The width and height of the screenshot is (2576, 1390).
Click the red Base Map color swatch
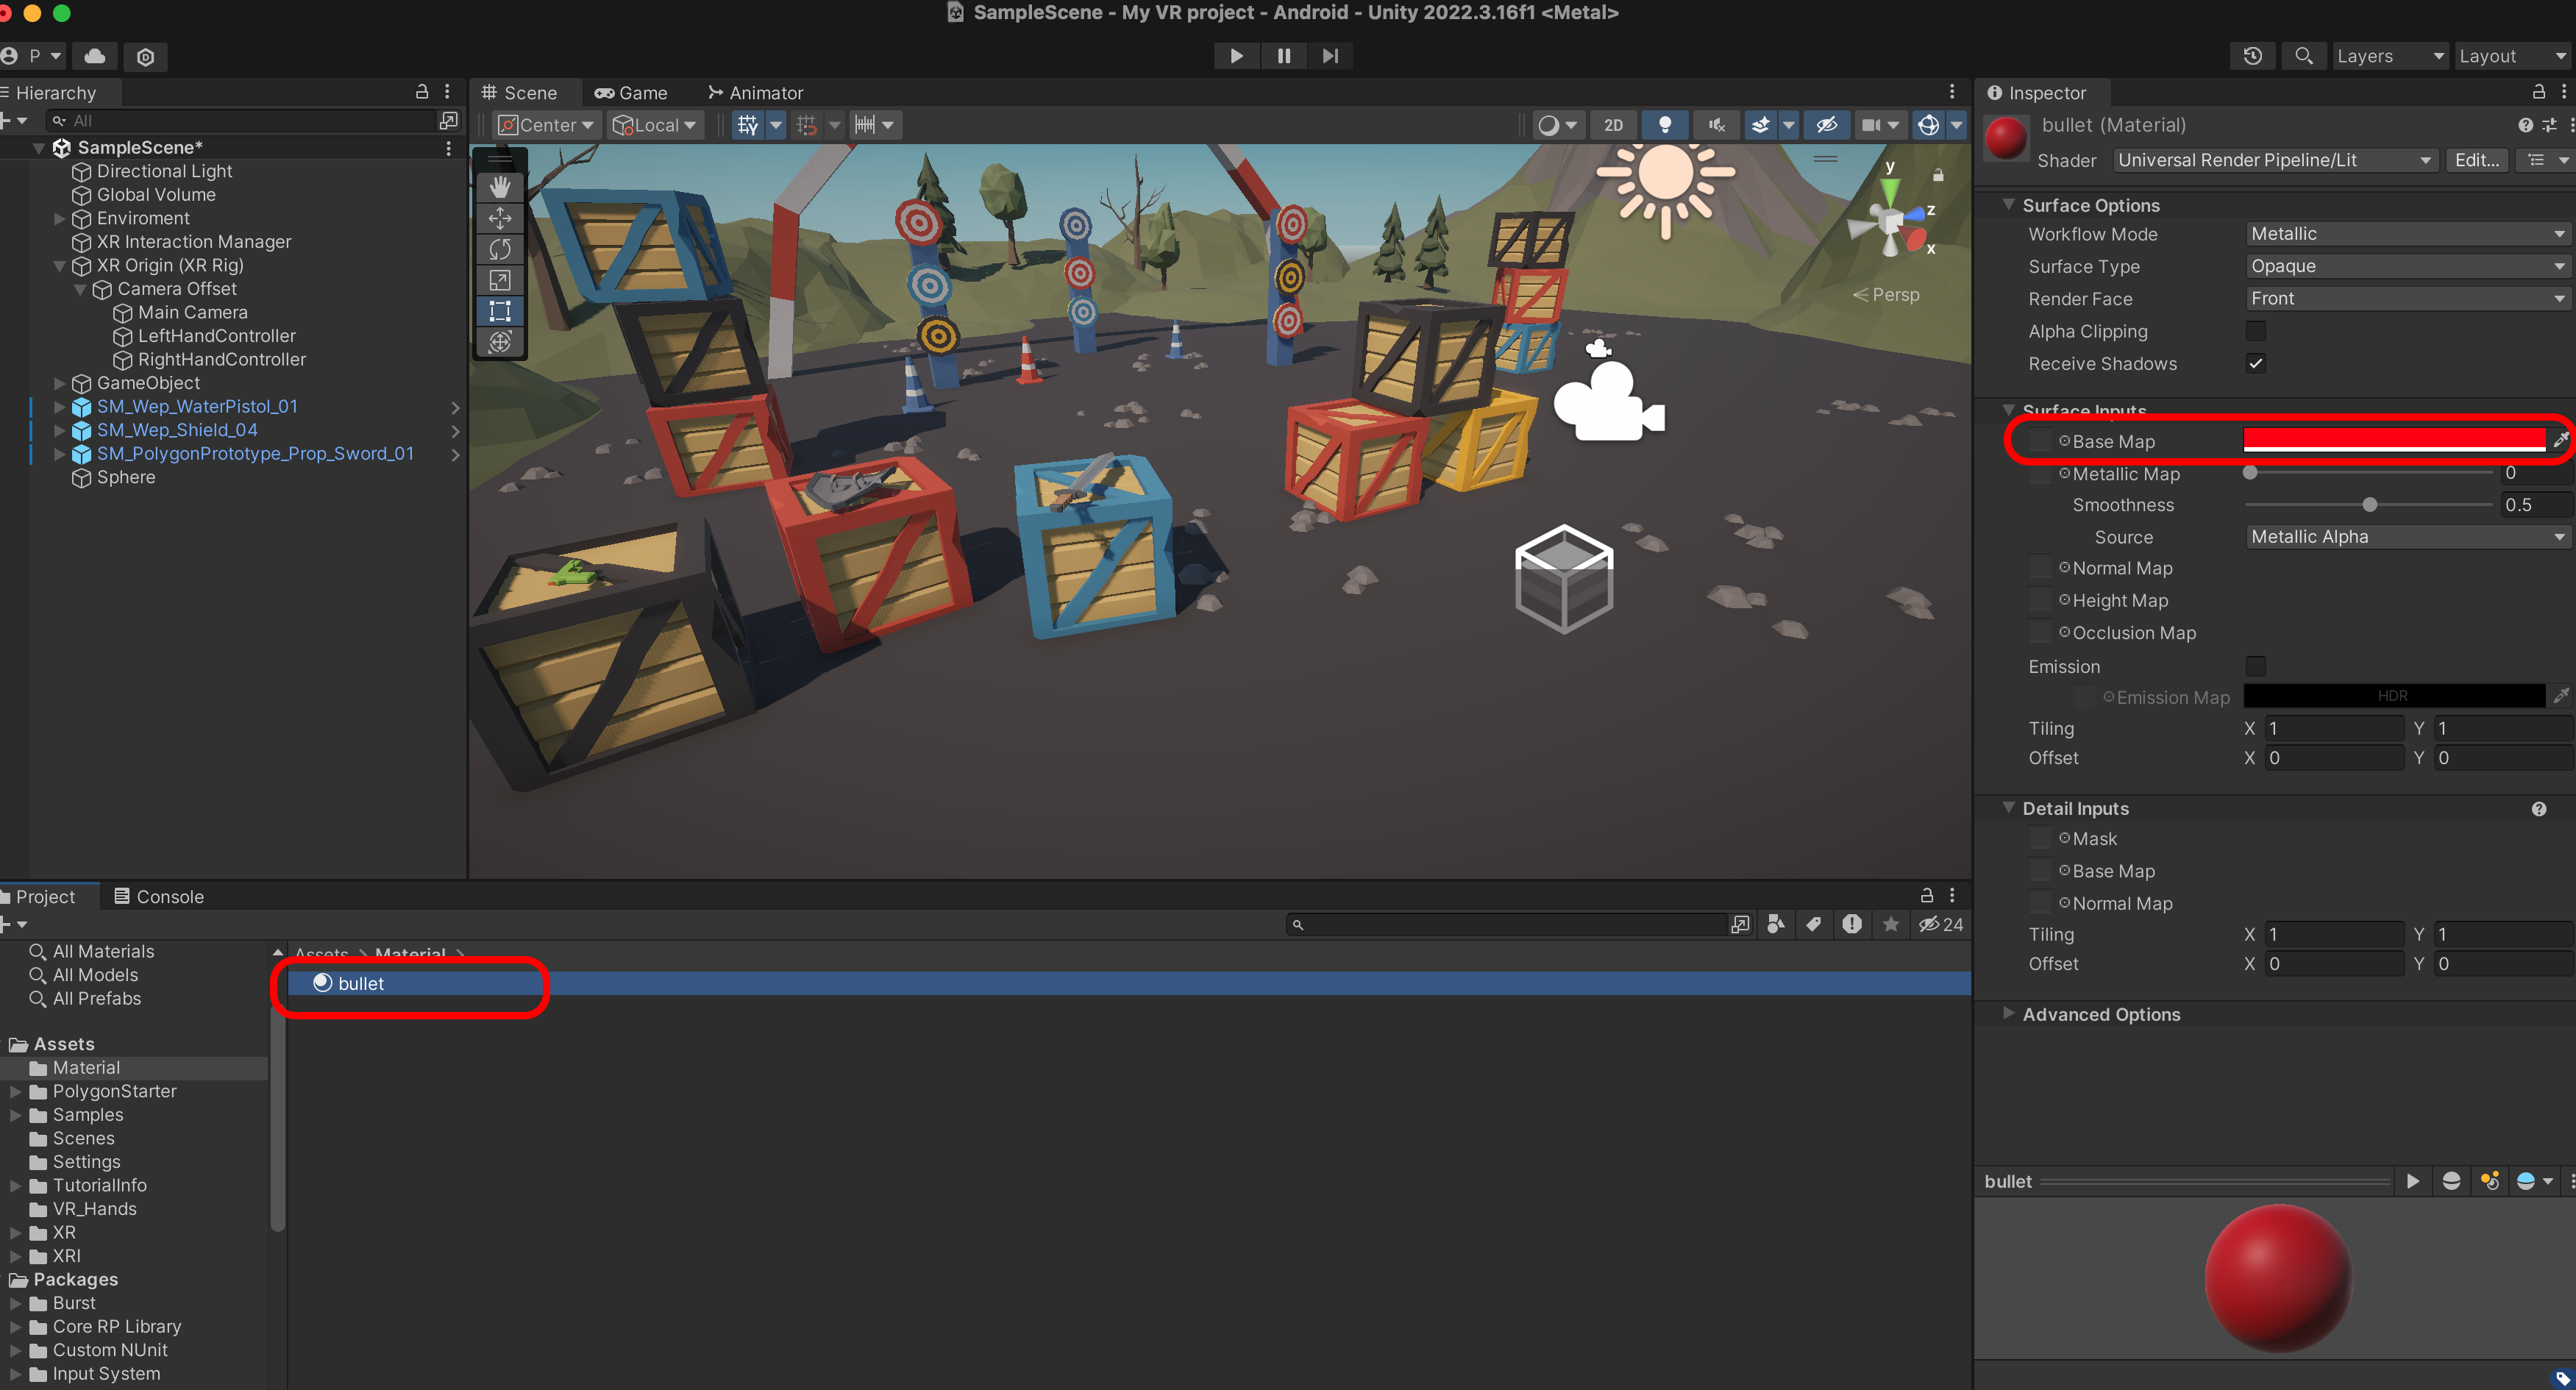2394,440
